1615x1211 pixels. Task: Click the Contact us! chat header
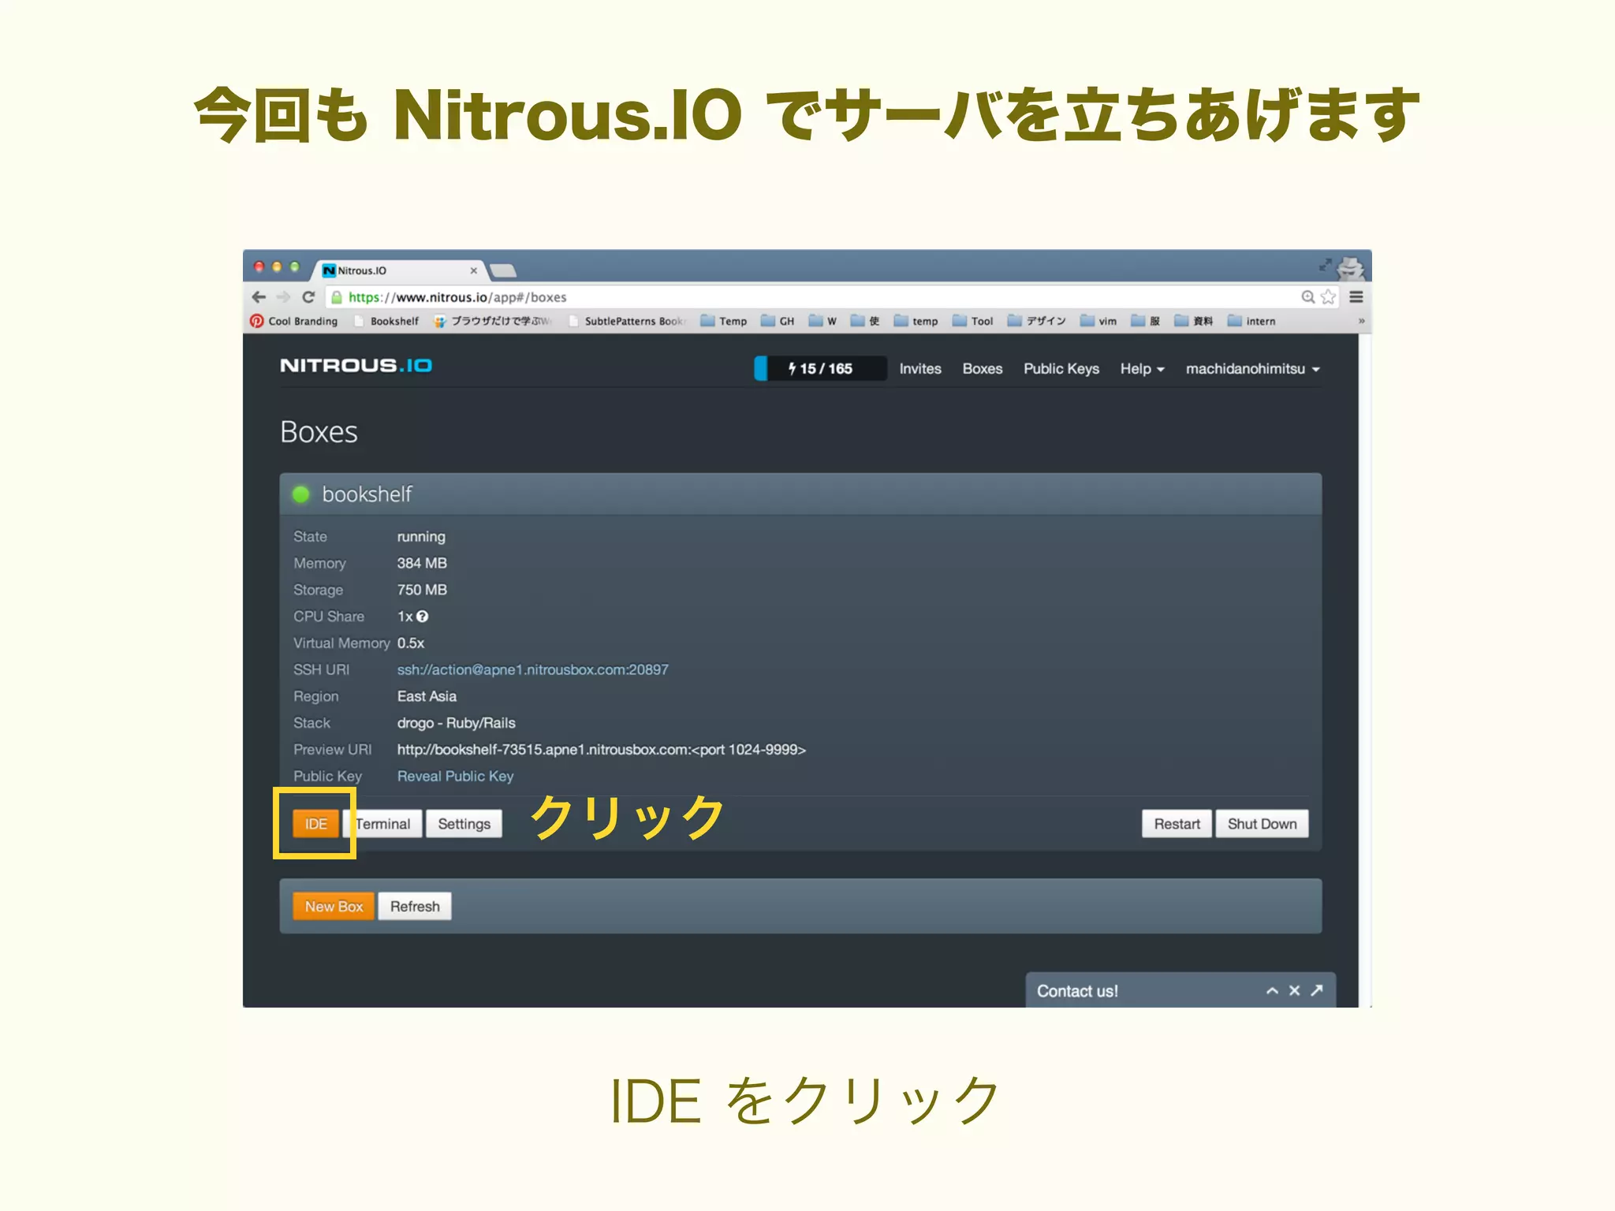(x=1180, y=990)
